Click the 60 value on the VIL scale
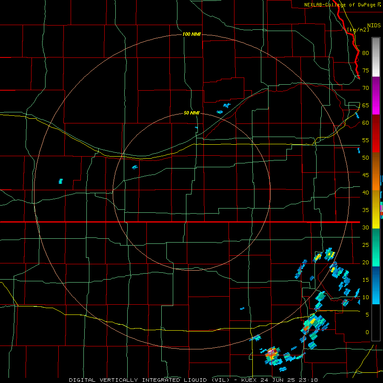 366,123
